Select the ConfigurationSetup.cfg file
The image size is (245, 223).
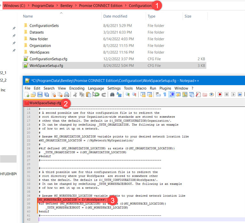114,59
